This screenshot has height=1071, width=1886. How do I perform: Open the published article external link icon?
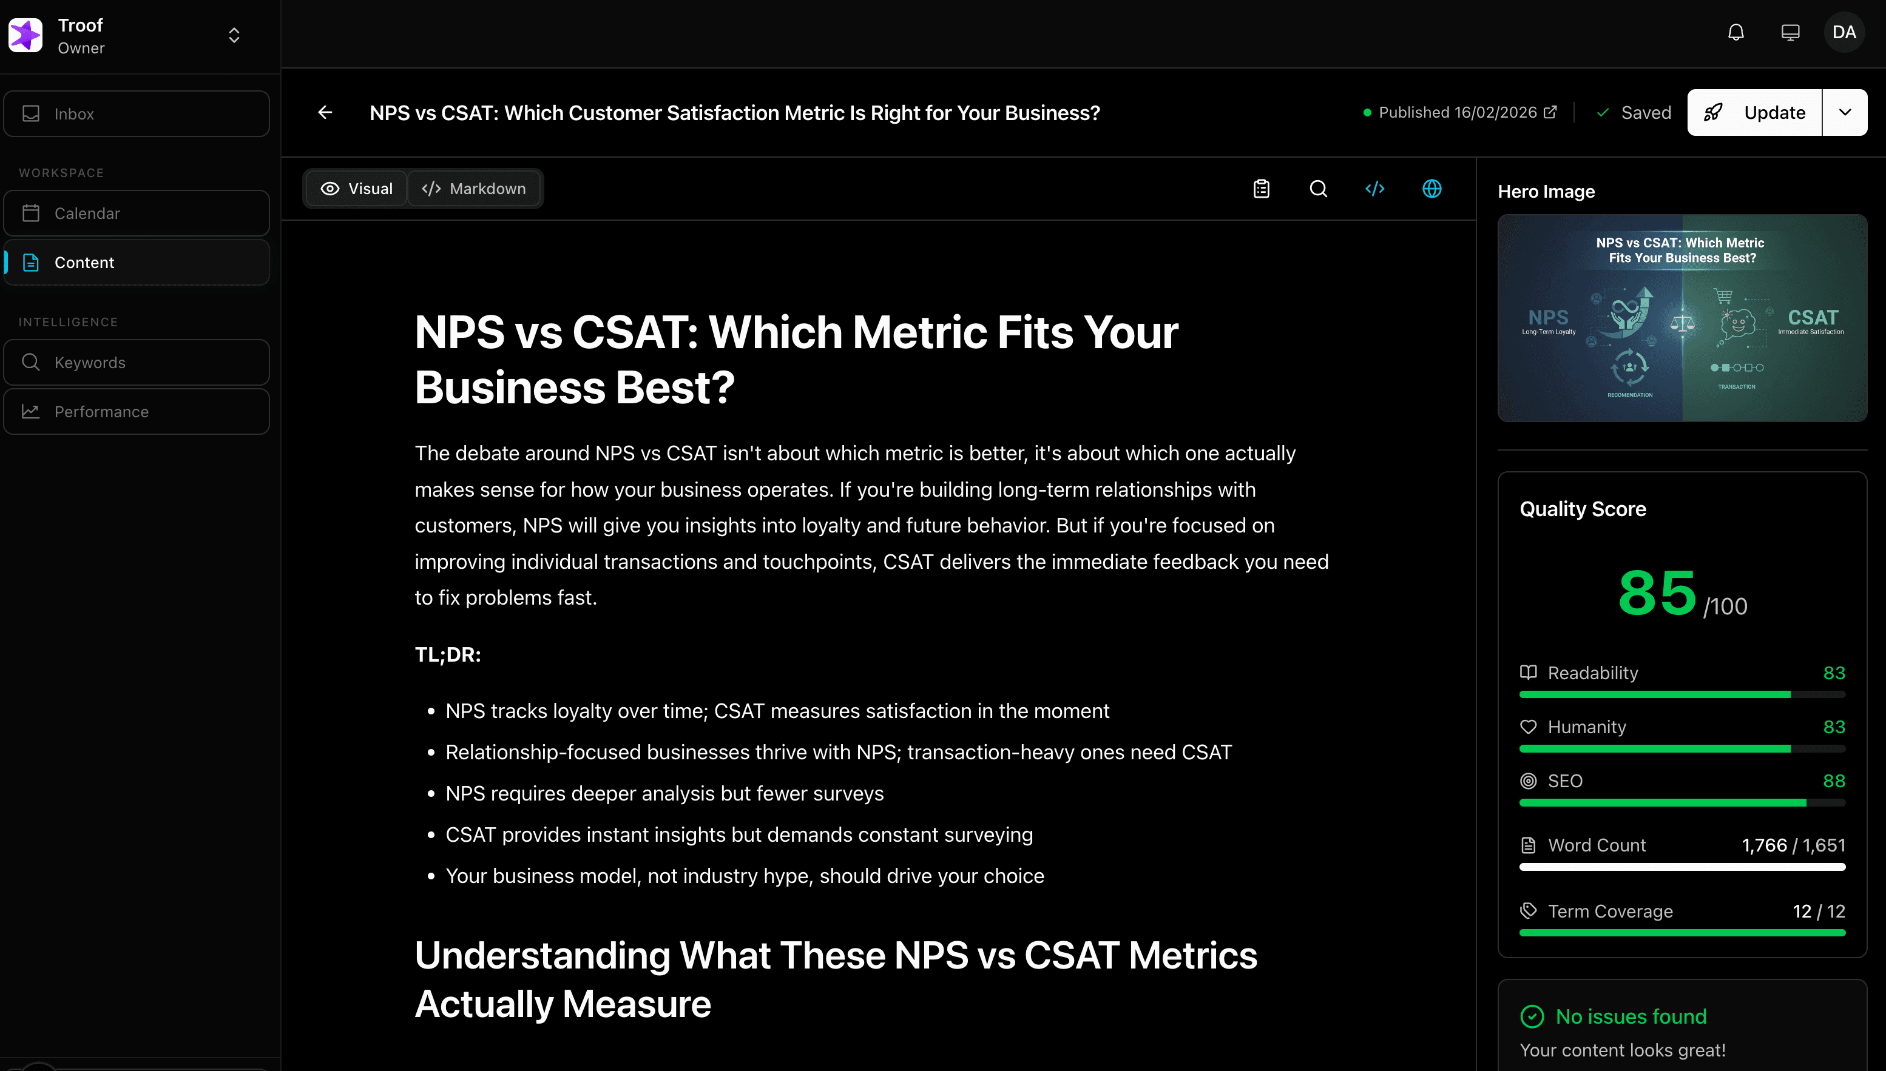1550,113
